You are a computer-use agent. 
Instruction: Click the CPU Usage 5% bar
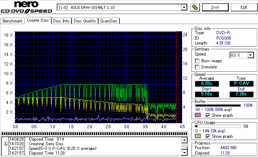click(218, 126)
